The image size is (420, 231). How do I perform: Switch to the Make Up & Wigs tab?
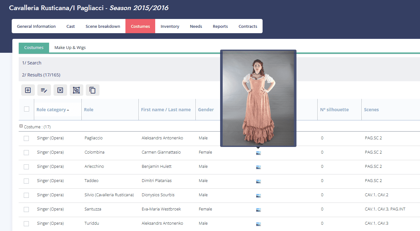click(x=70, y=48)
